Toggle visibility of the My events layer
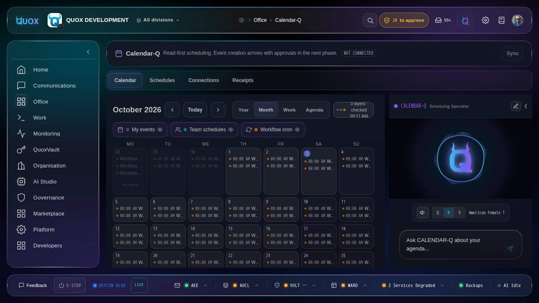539x303 pixels. point(160,130)
